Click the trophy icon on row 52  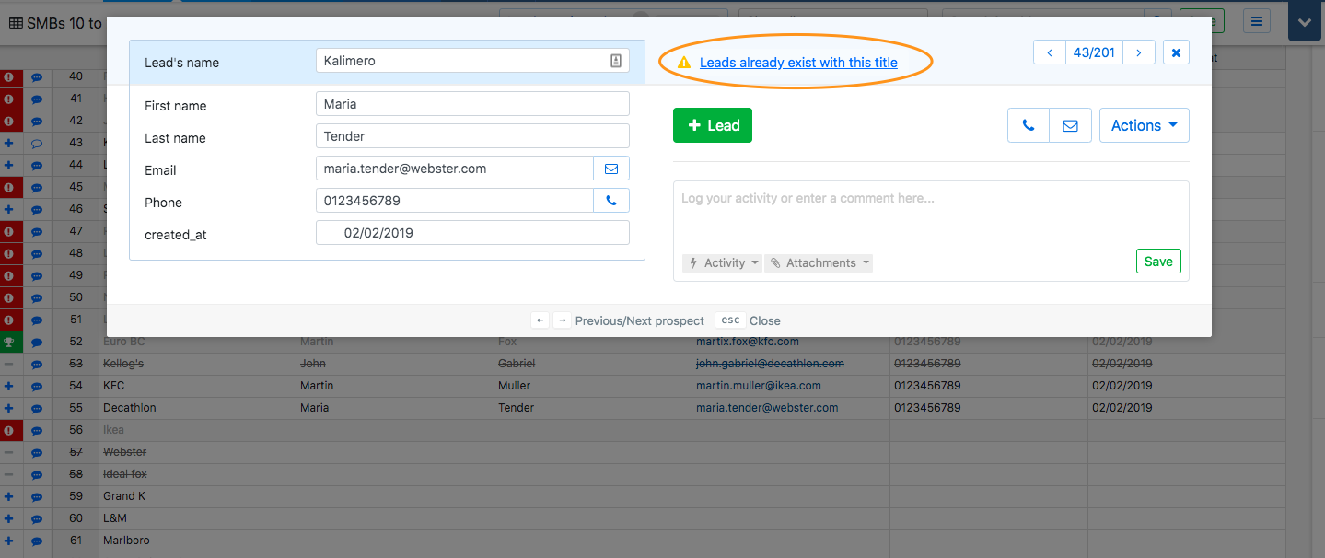point(9,342)
